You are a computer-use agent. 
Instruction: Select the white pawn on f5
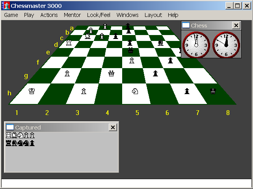coord(132,61)
